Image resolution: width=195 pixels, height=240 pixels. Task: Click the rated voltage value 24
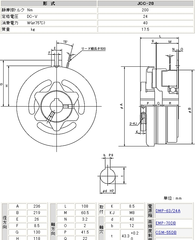tap(145, 16)
